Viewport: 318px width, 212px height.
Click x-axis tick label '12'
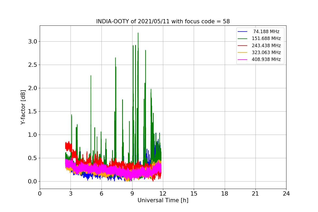[163, 194]
